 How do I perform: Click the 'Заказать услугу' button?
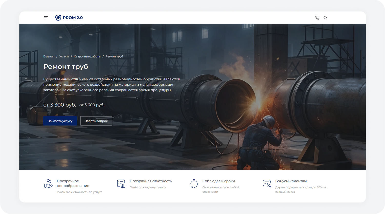[60, 121]
